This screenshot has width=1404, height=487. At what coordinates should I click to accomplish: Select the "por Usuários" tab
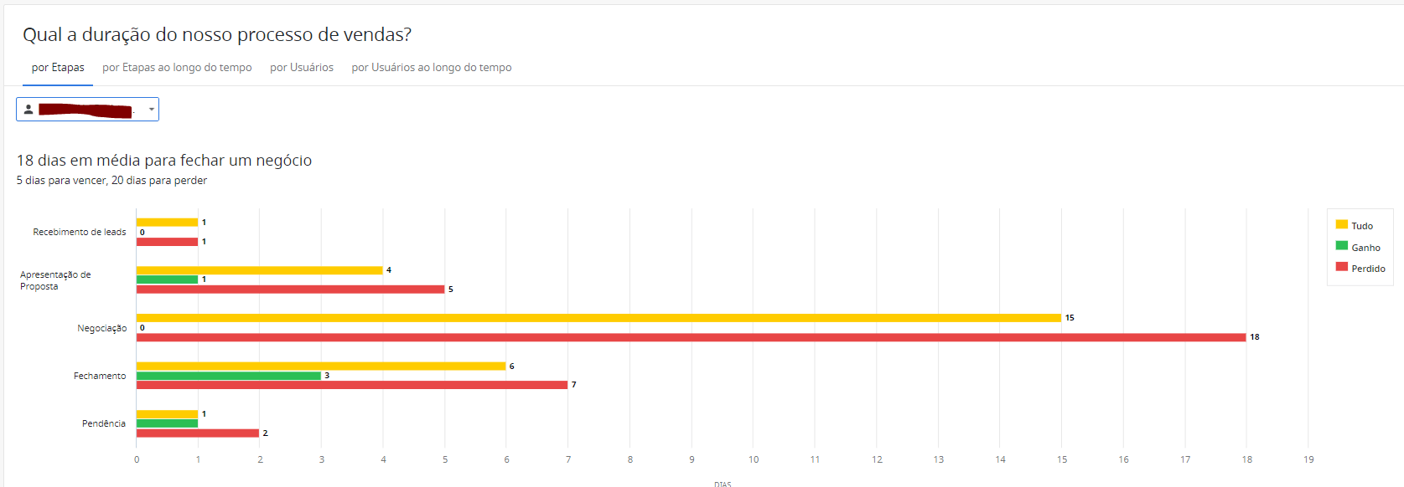[x=302, y=68]
